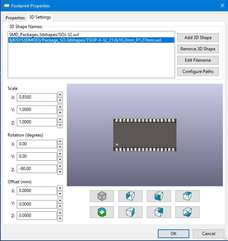228x241 pixels.
Task: Switch preview to back-face cube view
Action: click(159, 212)
